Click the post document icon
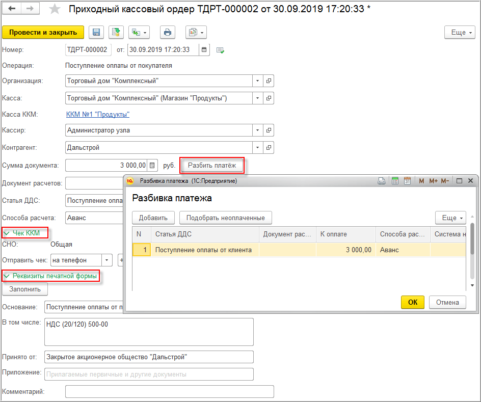481x402 pixels. (x=116, y=32)
